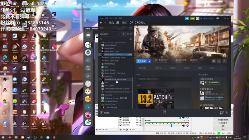Click the add game plus button

point(102,113)
